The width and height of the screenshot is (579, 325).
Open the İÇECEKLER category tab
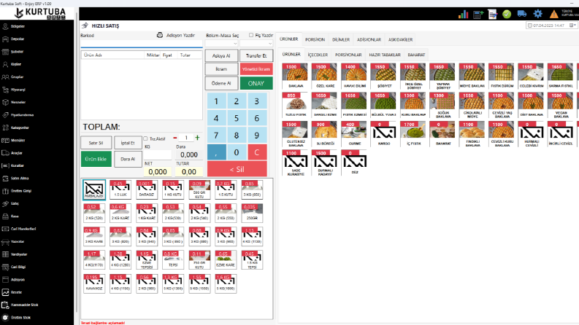coord(318,55)
